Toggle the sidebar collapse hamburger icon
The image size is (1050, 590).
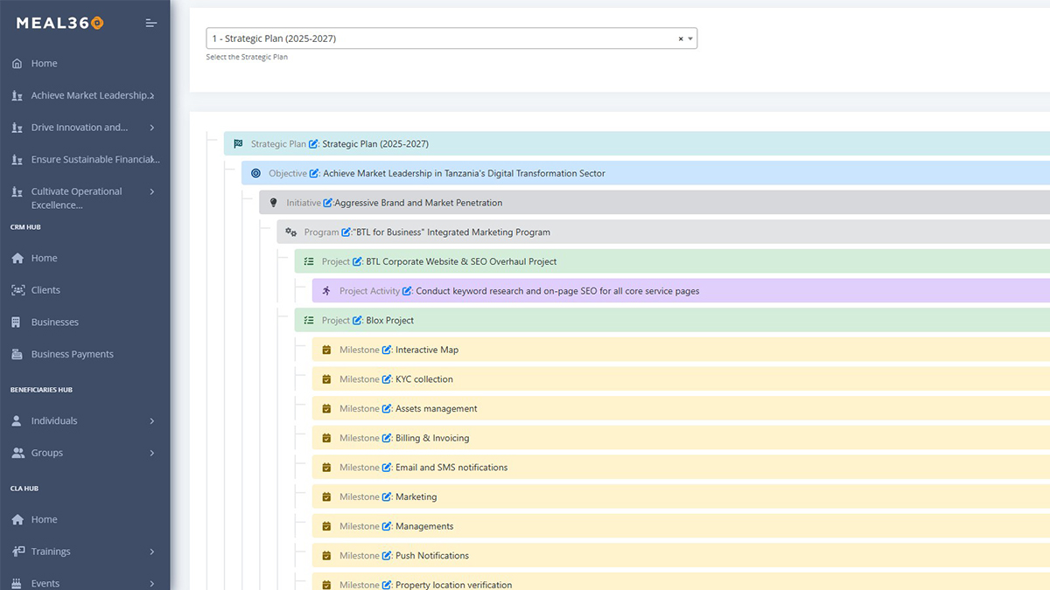[x=151, y=24]
